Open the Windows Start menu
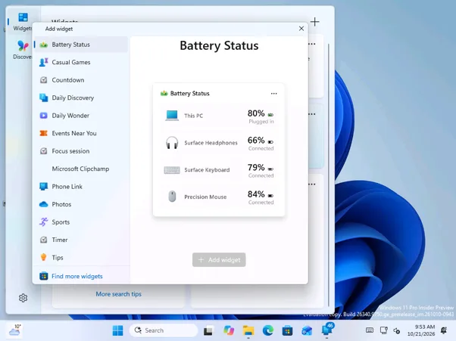Viewport: 456px width, 341px height. pyautogui.click(x=117, y=330)
